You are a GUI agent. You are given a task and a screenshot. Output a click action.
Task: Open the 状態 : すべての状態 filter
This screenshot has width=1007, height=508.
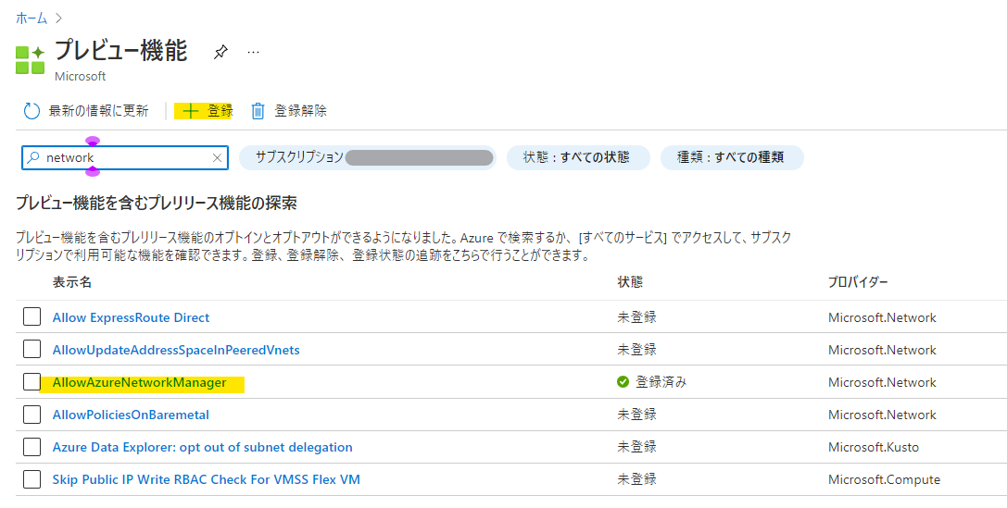pos(578,158)
